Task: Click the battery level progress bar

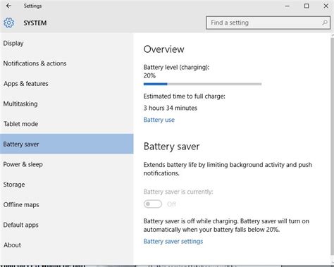Action: (x=202, y=84)
